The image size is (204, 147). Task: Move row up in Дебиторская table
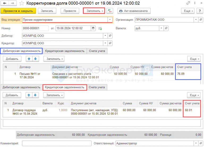click(29, 59)
